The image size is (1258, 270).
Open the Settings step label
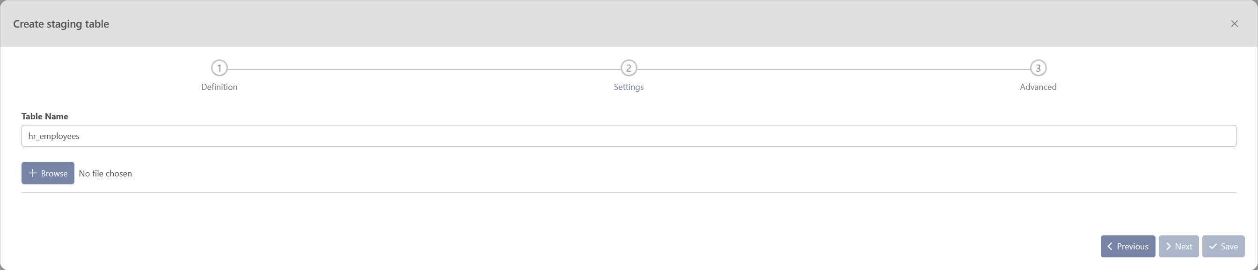(629, 87)
